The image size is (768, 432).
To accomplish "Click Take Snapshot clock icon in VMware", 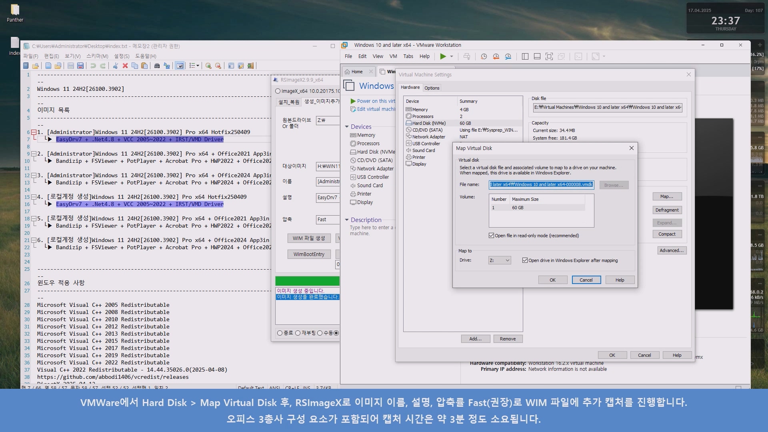I will 484,56.
